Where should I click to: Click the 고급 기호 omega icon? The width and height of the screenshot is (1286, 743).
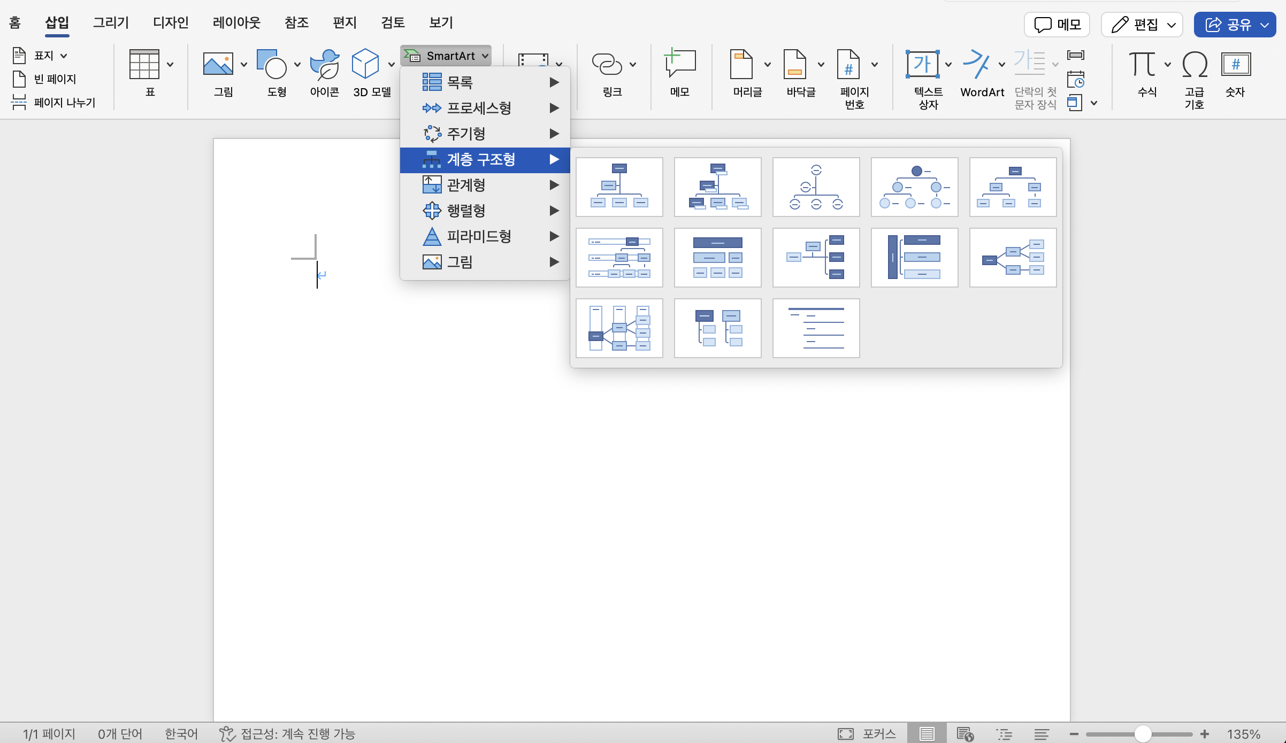1195,65
